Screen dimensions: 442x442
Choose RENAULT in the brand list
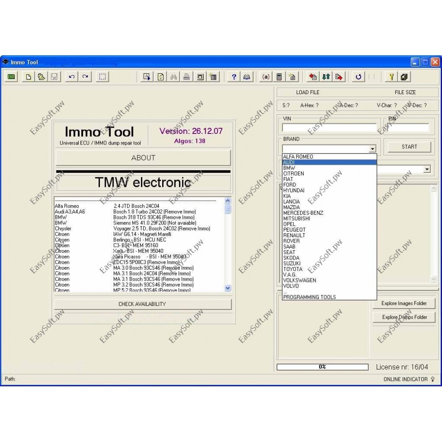329,236
